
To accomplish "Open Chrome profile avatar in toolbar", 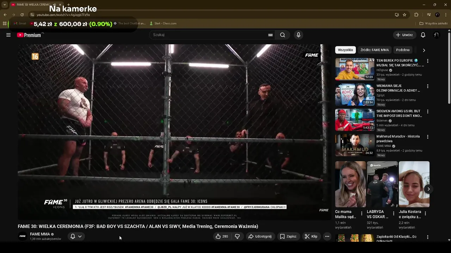I will [437, 15].
